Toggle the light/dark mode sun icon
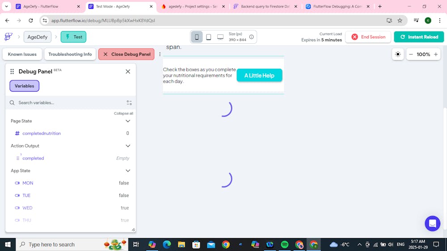Image resolution: width=447 pixels, height=251 pixels. tap(398, 54)
